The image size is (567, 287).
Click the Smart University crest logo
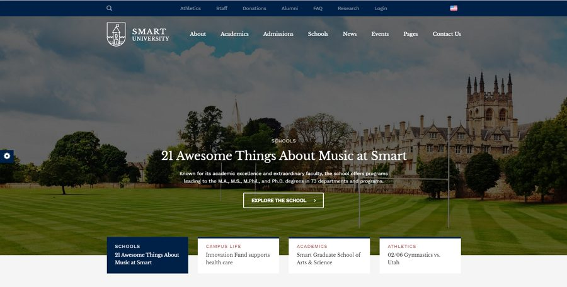pos(116,35)
